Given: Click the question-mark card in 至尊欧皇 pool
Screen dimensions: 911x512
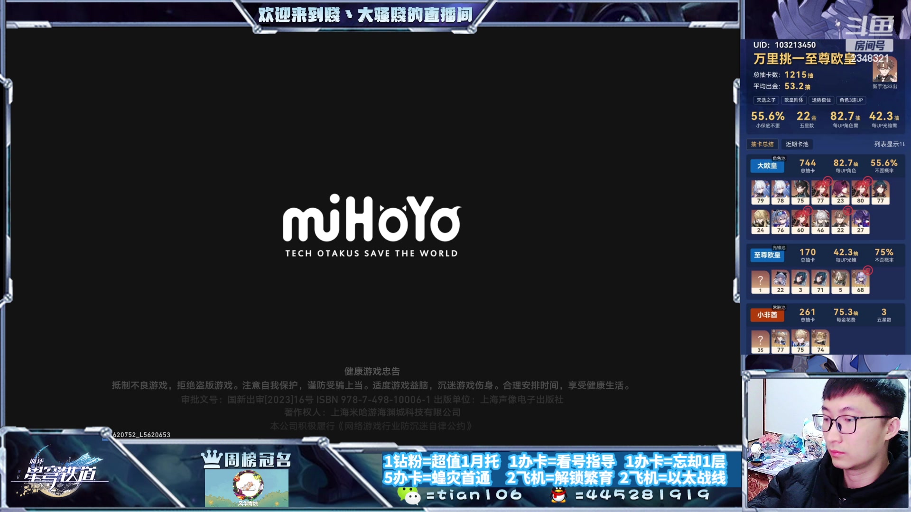Looking at the screenshot, I should 761,280.
